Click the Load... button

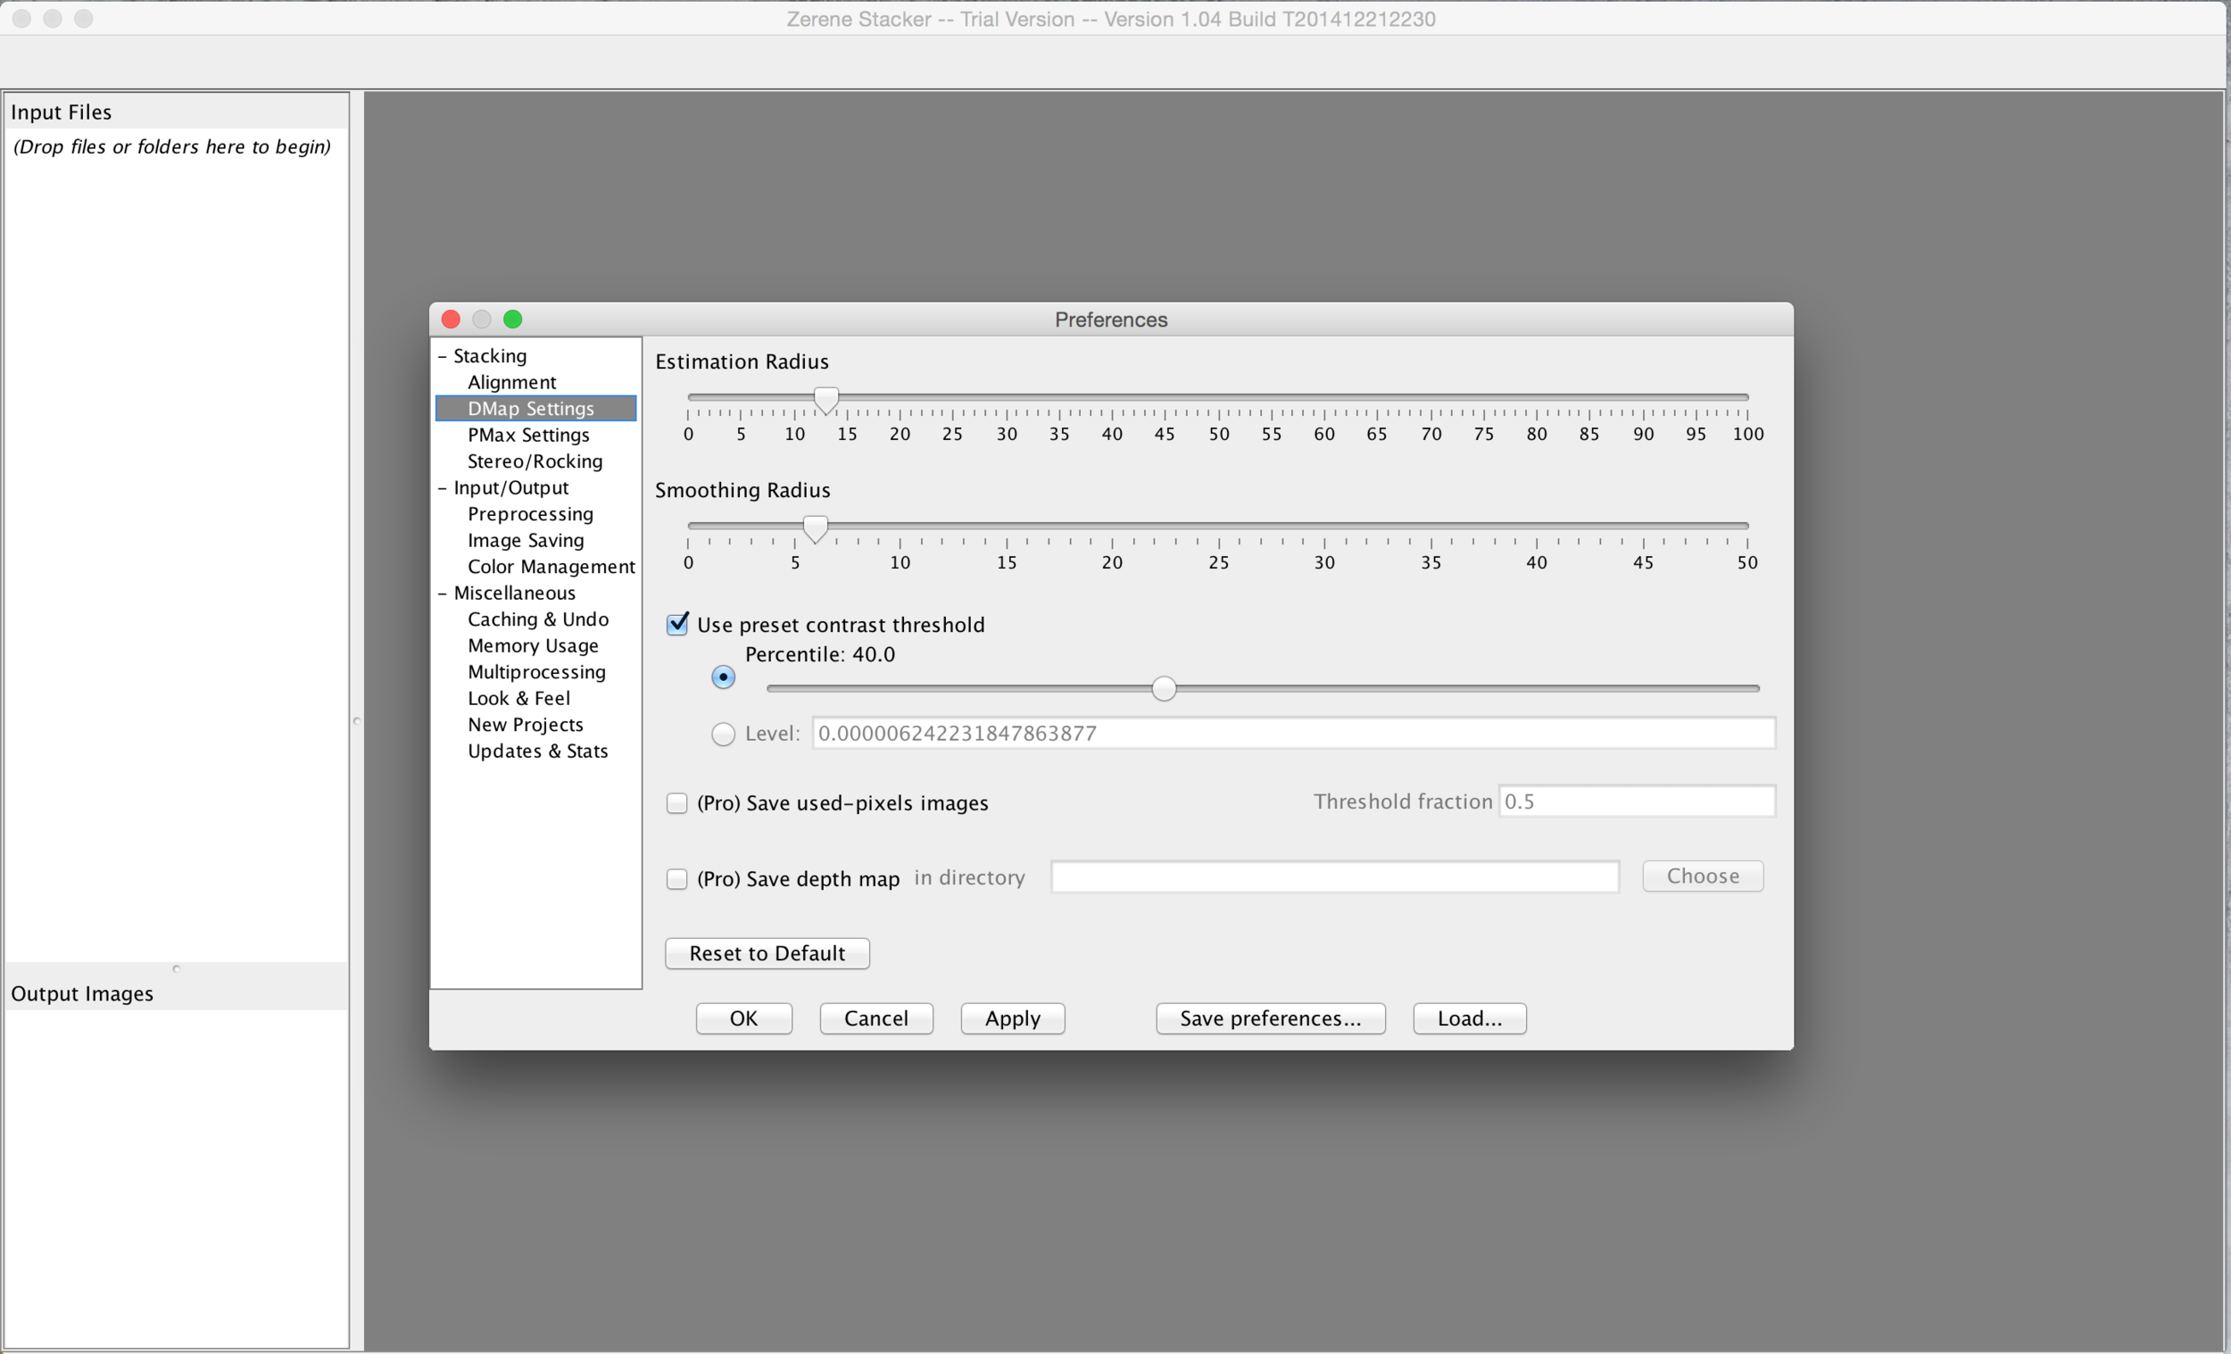coord(1470,1018)
